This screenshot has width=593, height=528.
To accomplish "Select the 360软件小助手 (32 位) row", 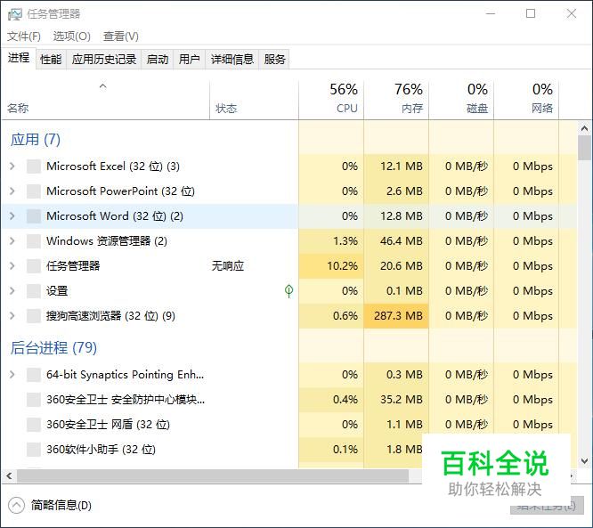I will (289, 450).
